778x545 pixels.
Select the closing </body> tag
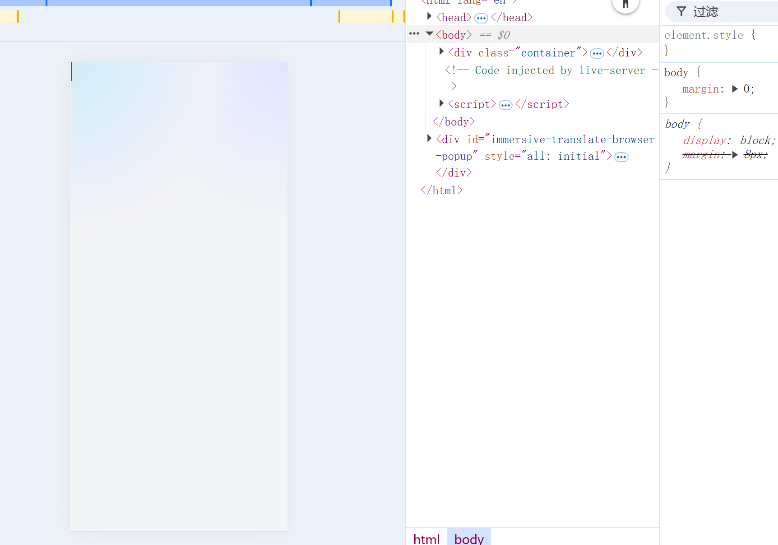454,121
